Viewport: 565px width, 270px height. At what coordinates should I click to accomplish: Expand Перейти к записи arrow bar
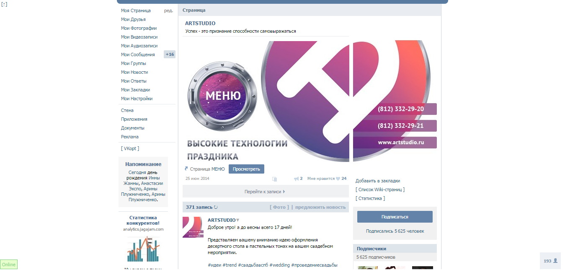tap(266, 192)
